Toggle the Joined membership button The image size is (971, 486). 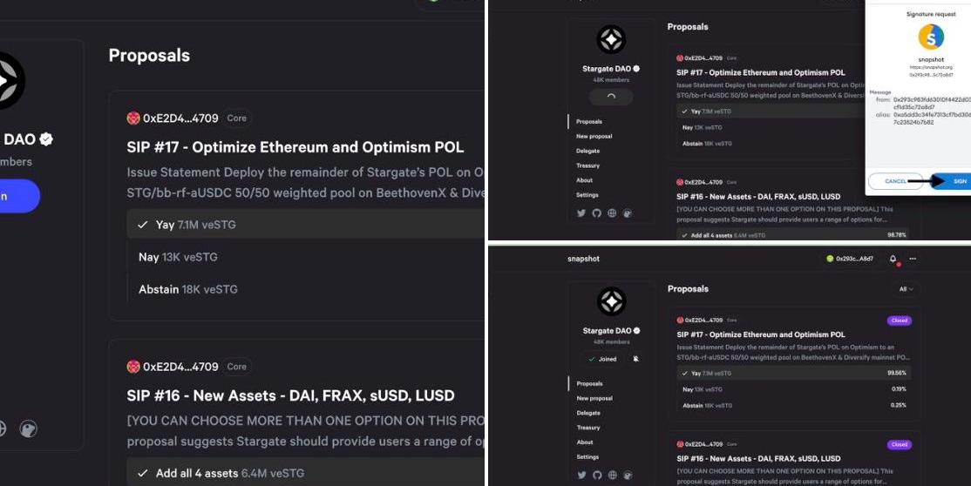coord(602,359)
